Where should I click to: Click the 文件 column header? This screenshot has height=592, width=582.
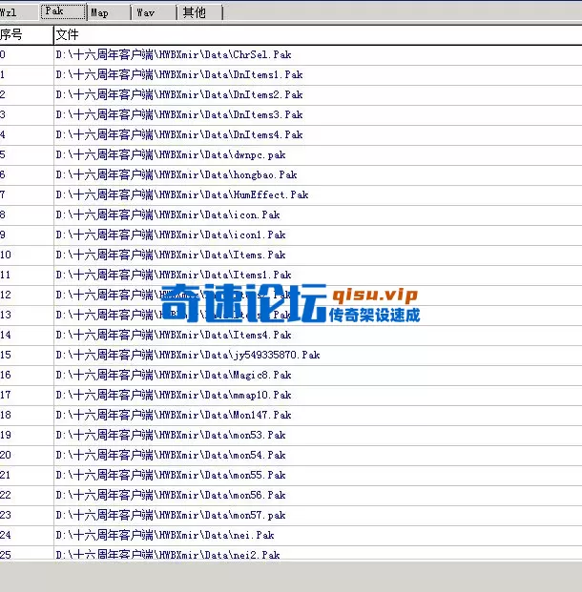tap(318, 35)
